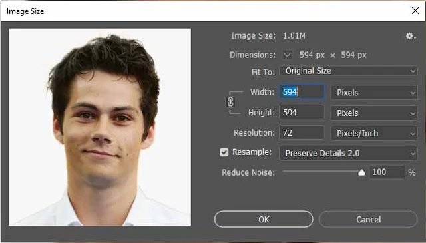Close the Image Size dialog
This screenshot has height=243, width=426.
click(x=415, y=11)
